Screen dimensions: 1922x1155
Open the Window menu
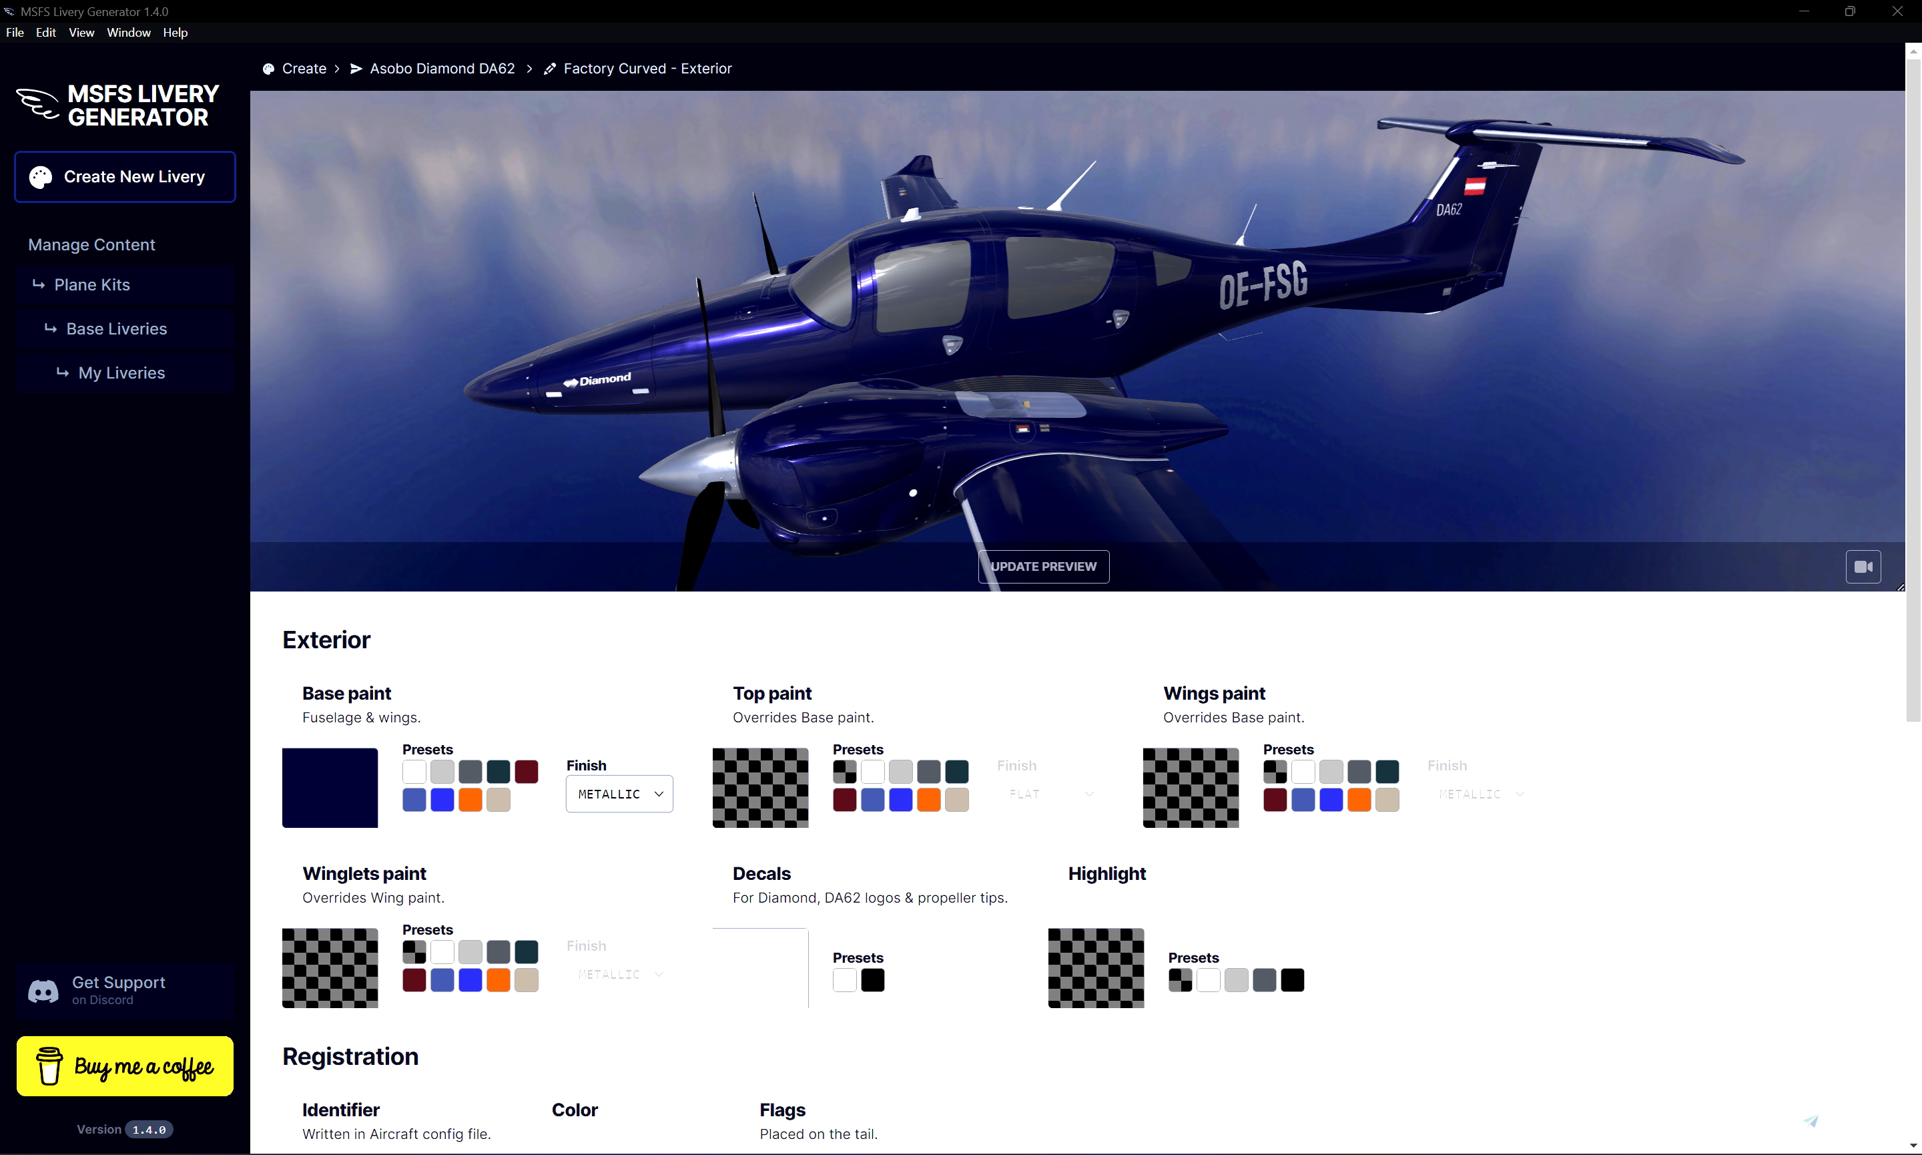128,33
